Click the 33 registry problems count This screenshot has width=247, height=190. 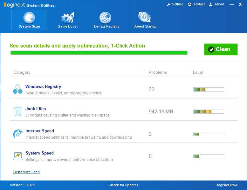(152, 89)
